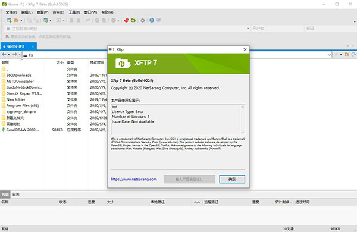Click the blue Back navigation arrow
Viewport: 357px width, 232px height.
tap(4, 54)
